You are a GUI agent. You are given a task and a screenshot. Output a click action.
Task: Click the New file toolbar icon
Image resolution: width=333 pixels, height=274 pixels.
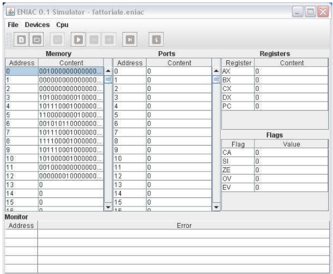coord(21,39)
